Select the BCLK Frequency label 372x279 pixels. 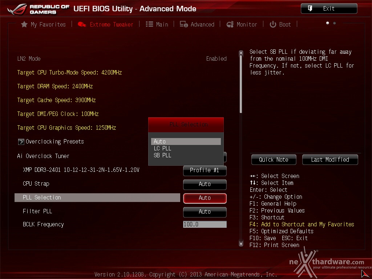43,225
